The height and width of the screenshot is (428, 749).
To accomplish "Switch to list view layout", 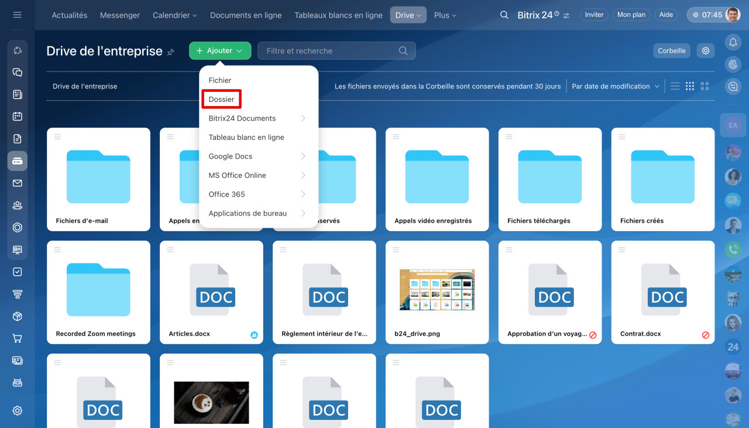I will click(x=675, y=86).
